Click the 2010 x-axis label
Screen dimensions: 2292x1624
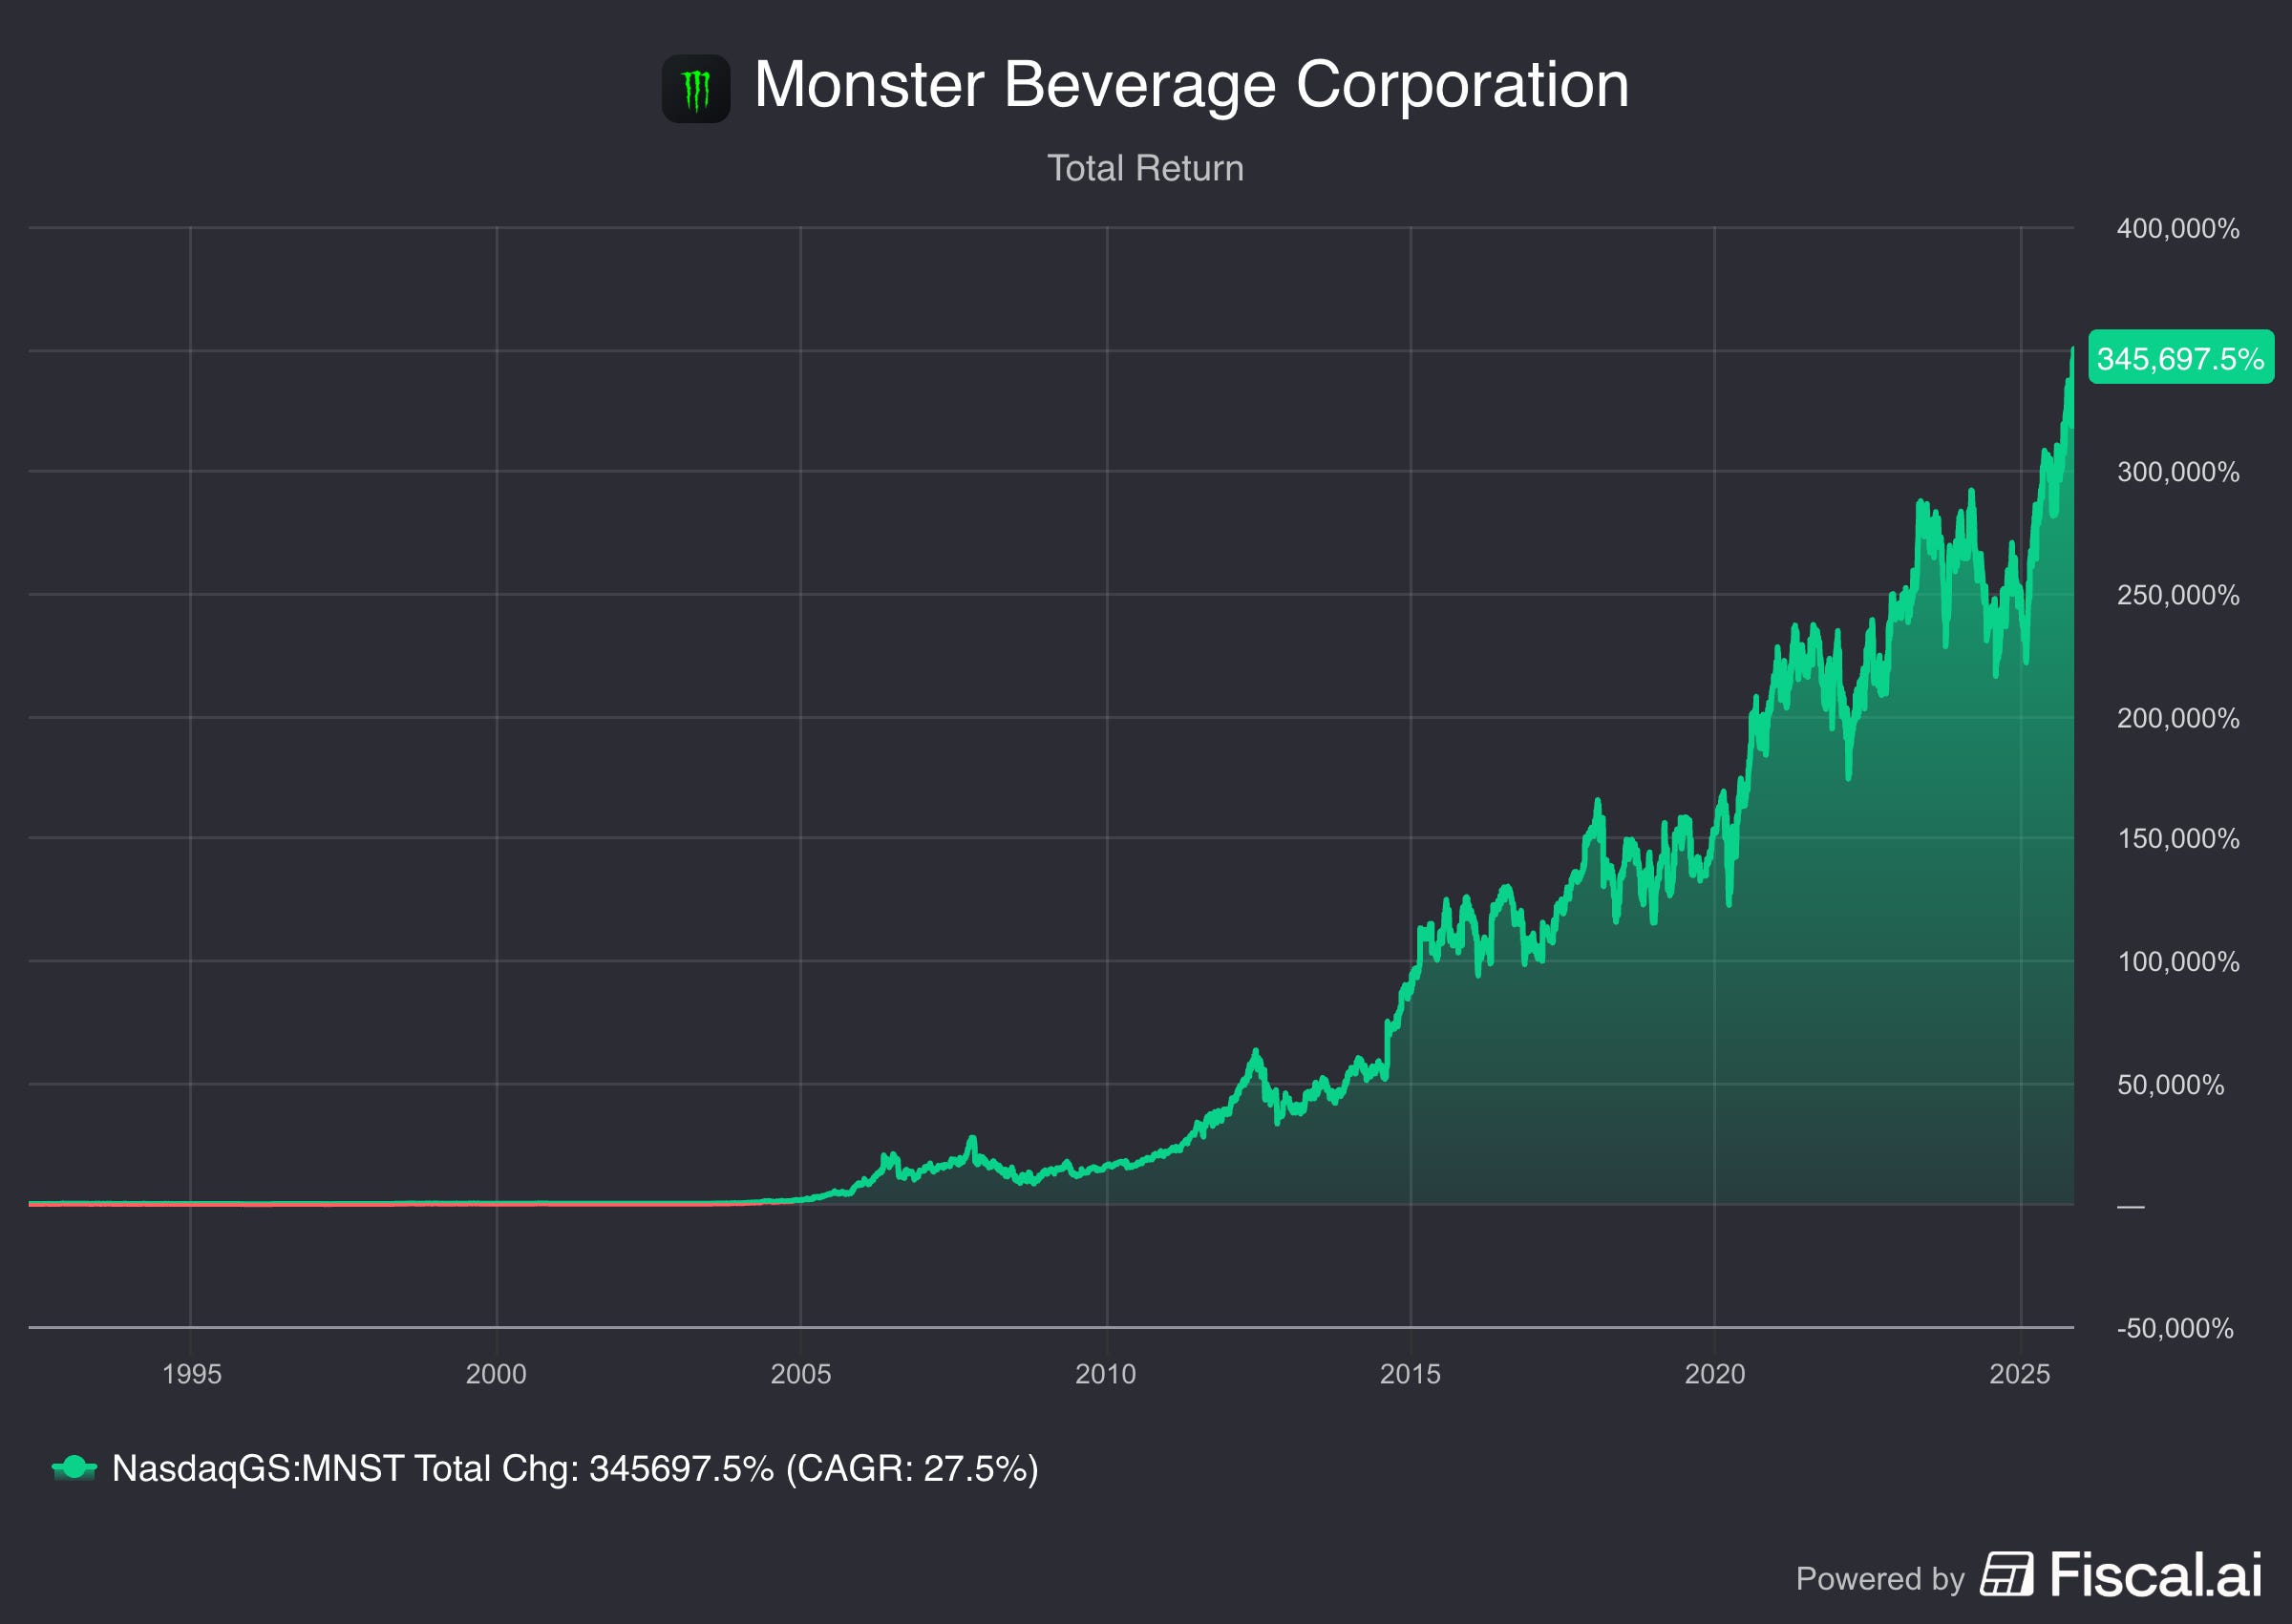pyautogui.click(x=1105, y=1374)
